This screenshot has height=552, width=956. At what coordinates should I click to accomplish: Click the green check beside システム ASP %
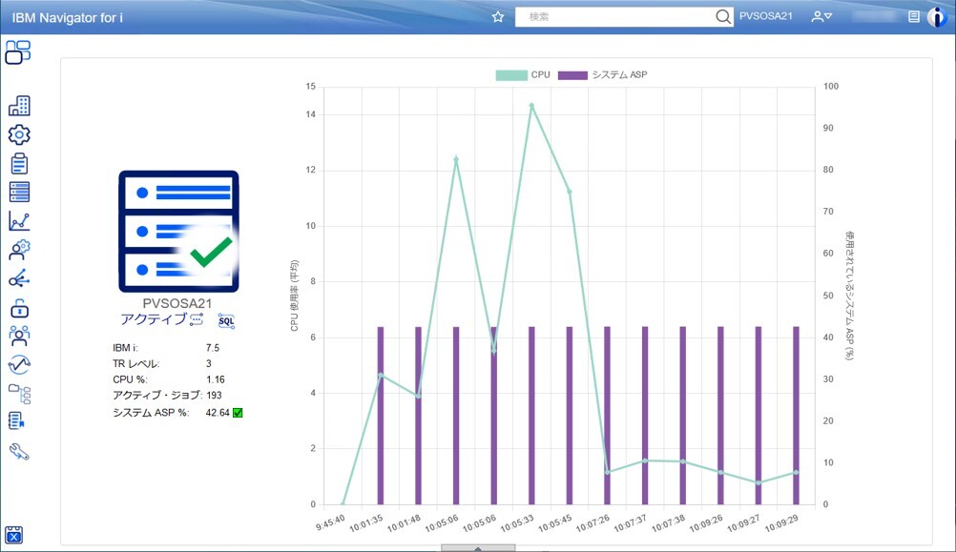click(x=238, y=413)
